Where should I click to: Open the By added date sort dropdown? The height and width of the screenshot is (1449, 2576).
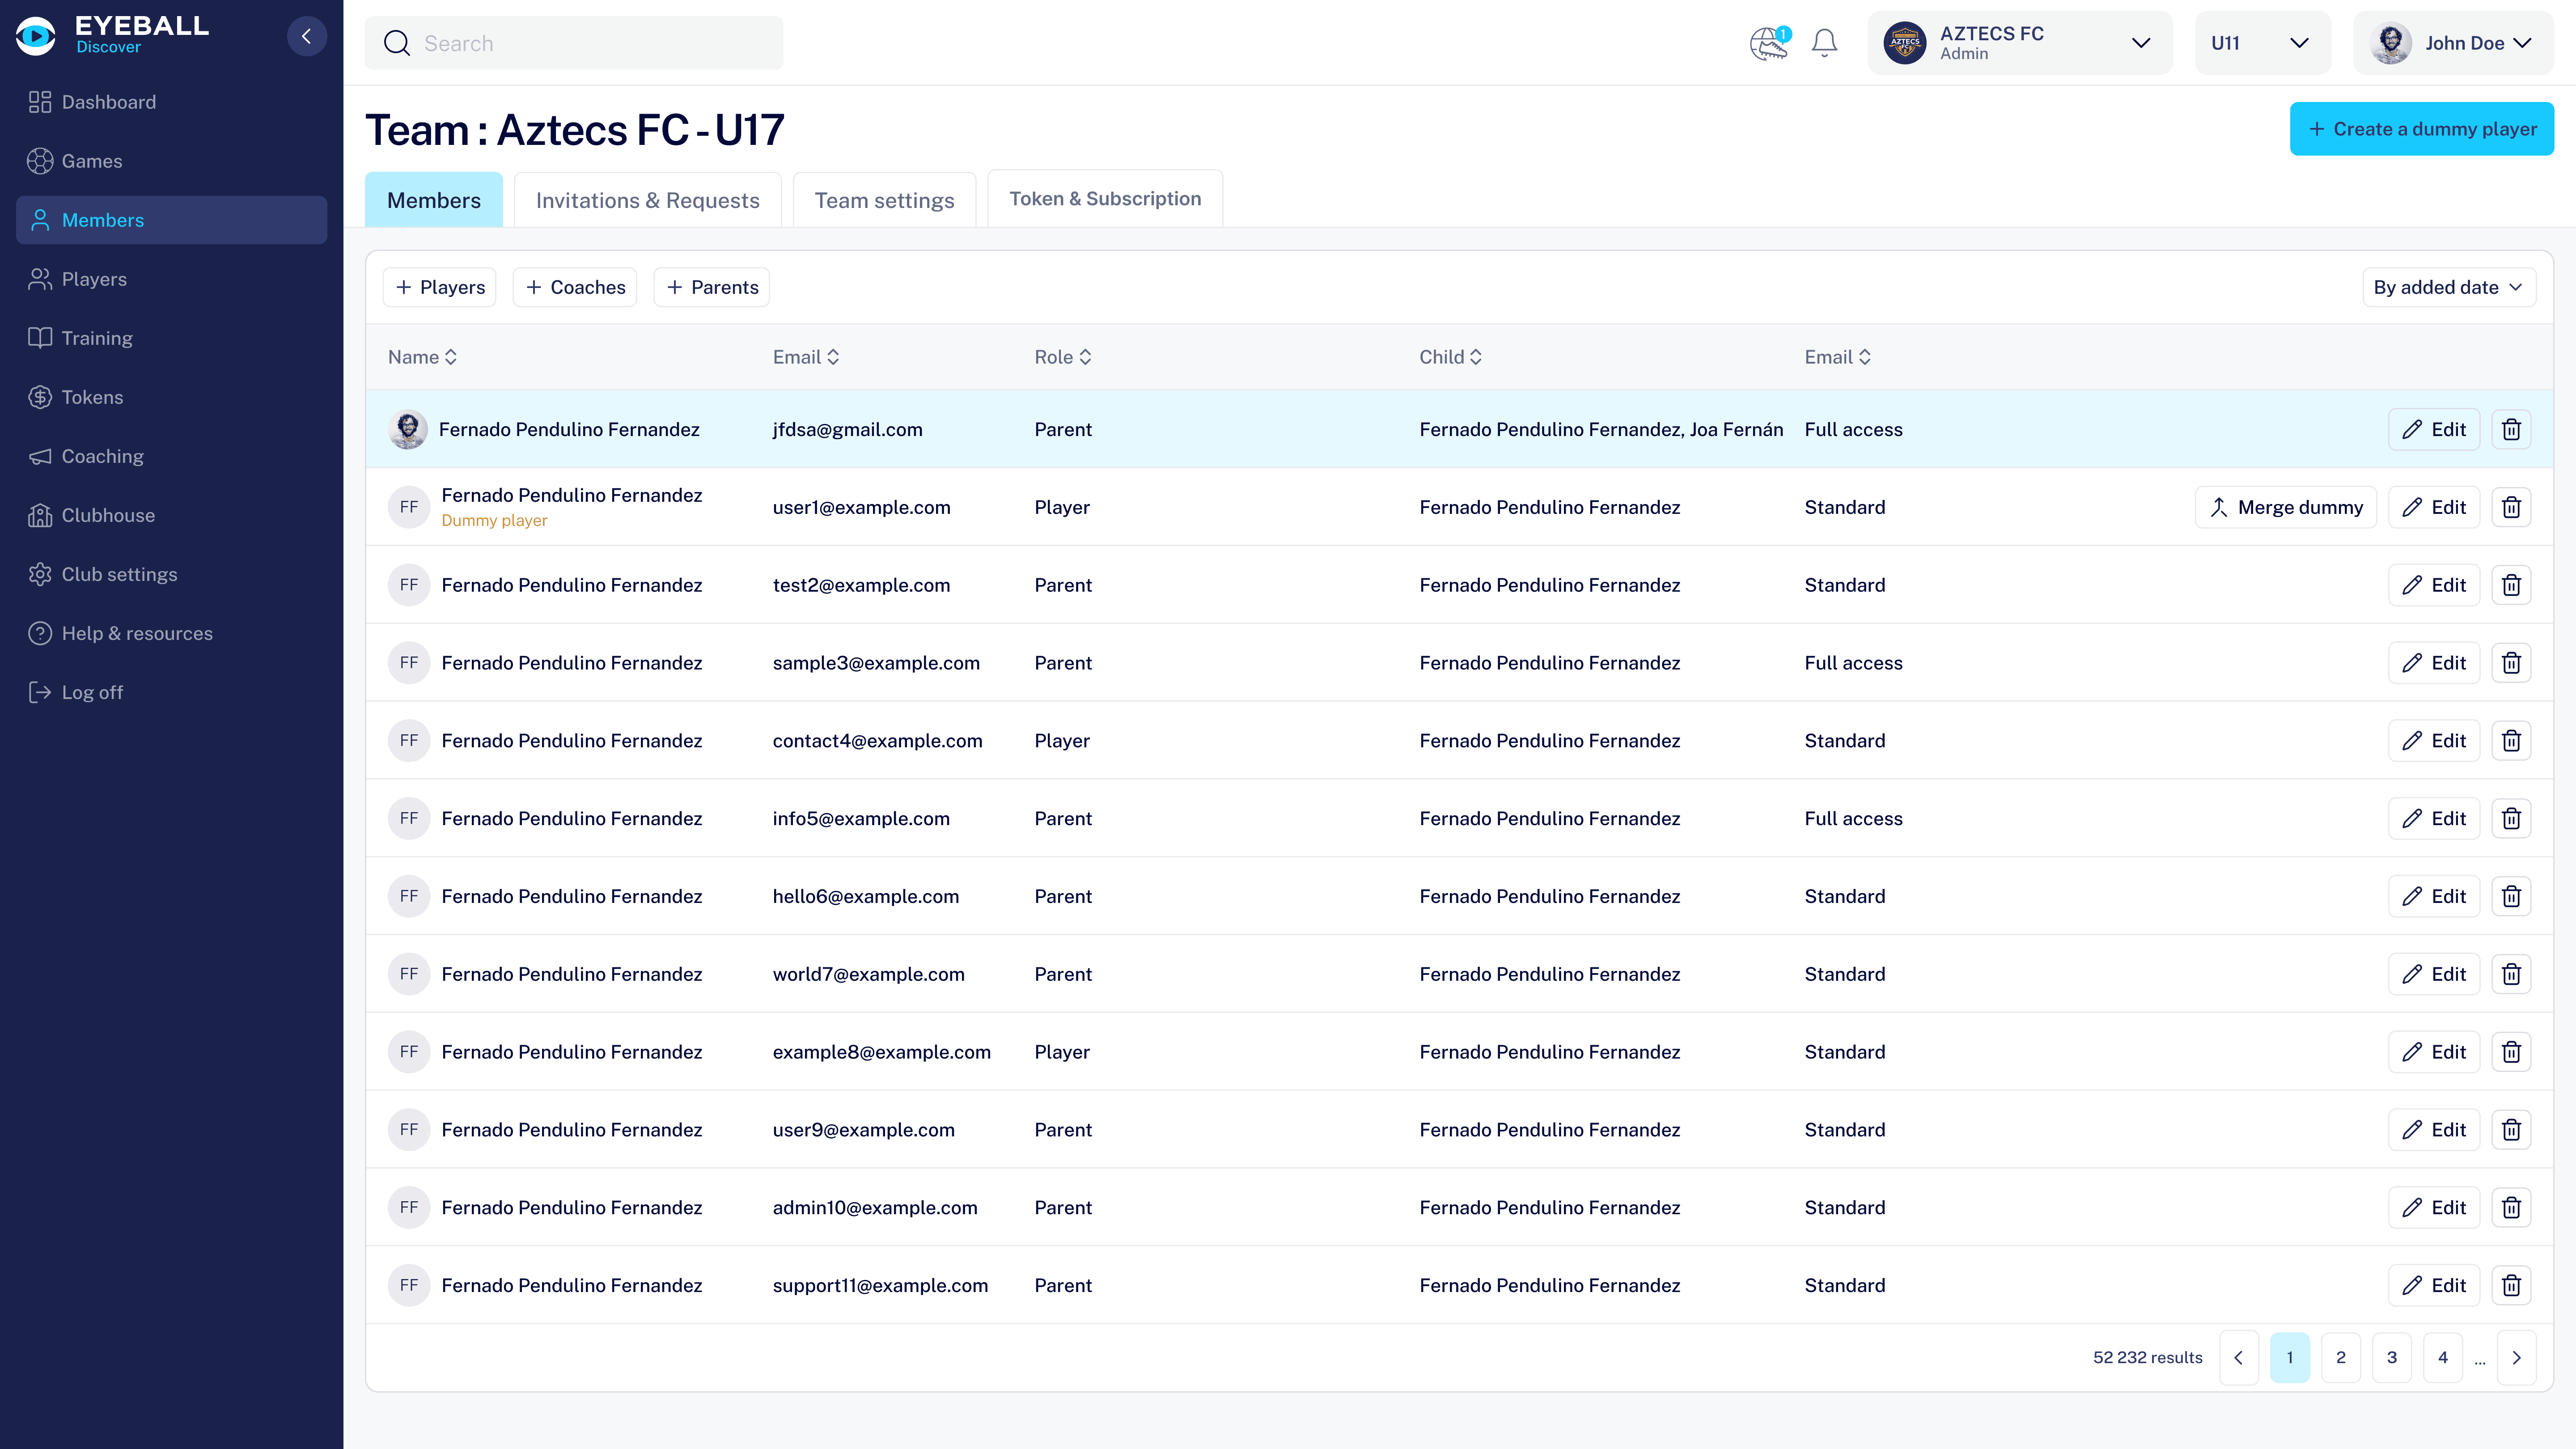(2448, 287)
